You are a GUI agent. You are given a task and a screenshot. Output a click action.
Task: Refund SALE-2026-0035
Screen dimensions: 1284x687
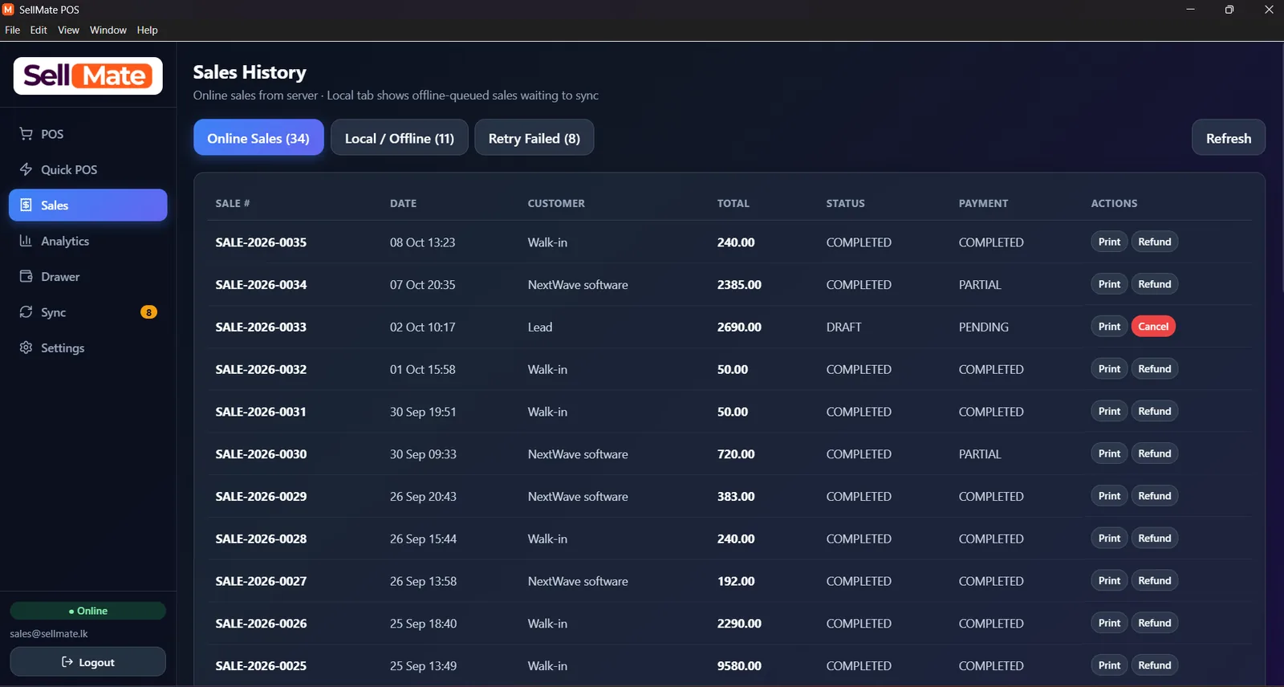(1155, 242)
